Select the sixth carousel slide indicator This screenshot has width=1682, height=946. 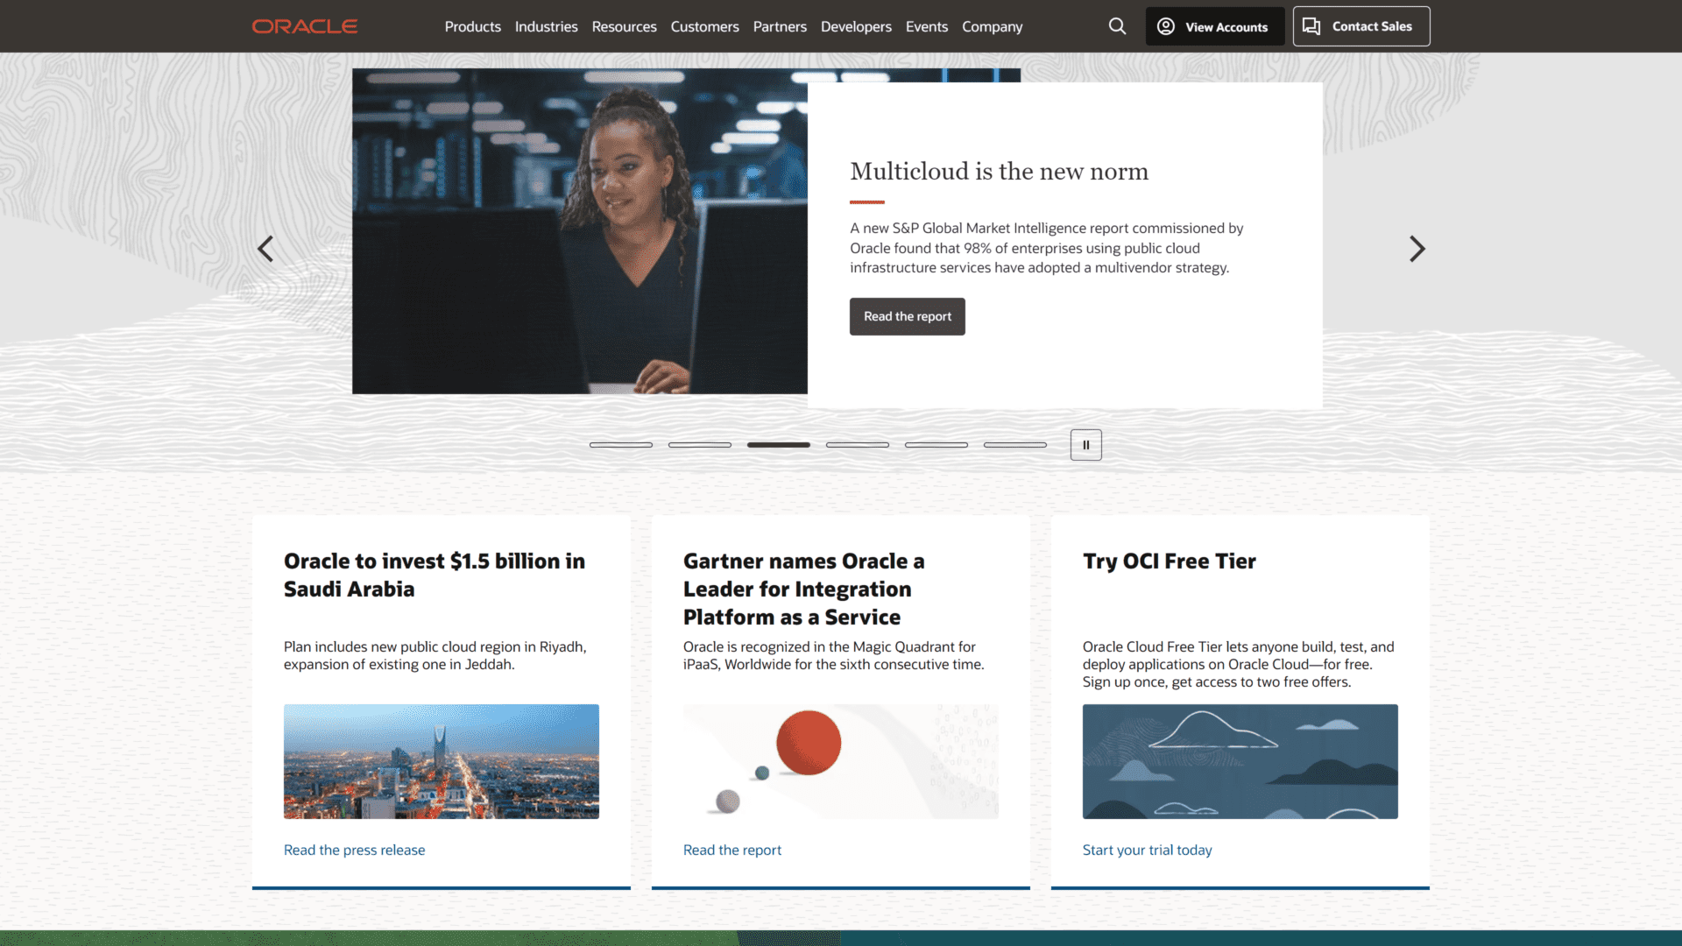[x=1014, y=443]
